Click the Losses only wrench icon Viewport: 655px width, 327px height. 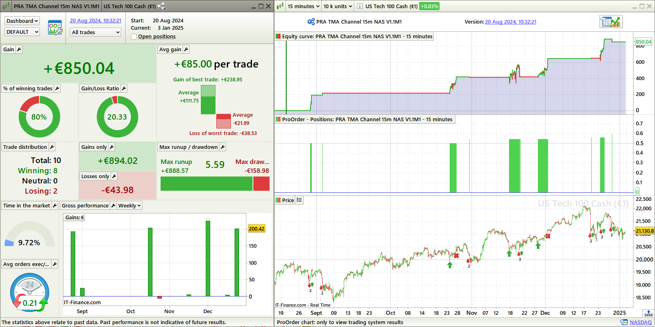[x=114, y=176]
